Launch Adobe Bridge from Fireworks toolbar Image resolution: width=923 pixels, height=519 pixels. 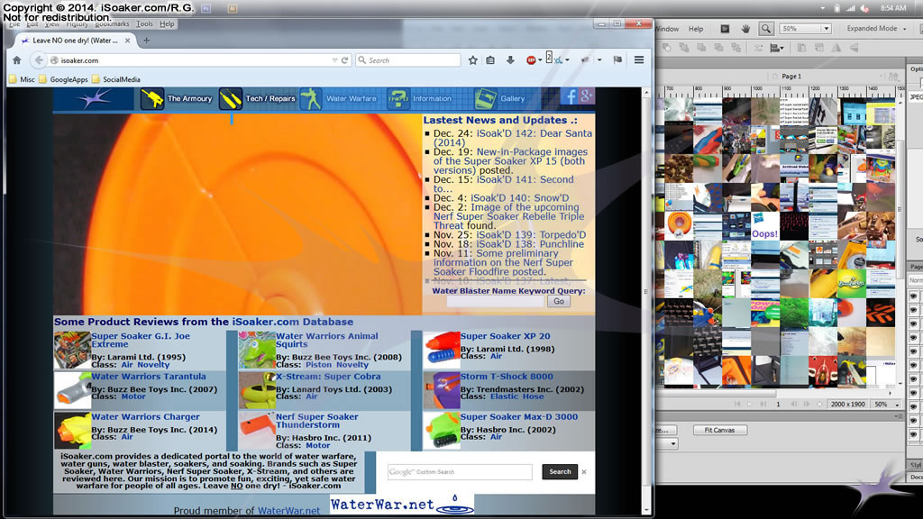pos(726,28)
